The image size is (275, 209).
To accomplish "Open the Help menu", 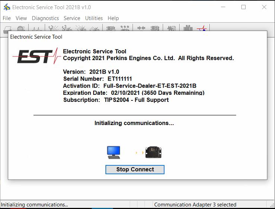I will (113, 18).
